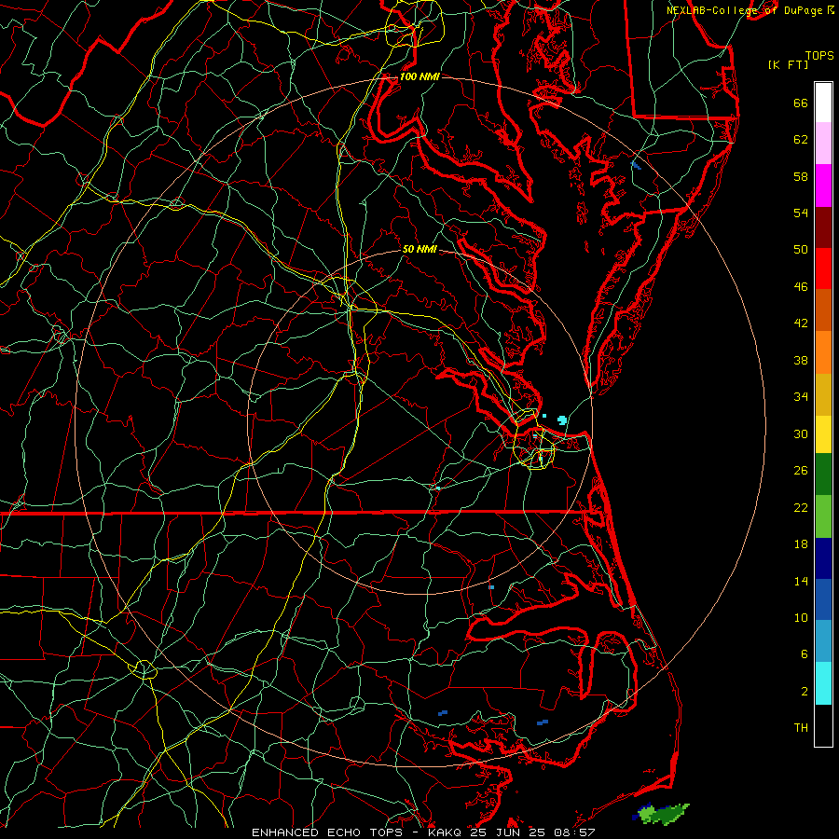Click the dark green legend swatch
Image resolution: width=839 pixels, height=839 pixels.
click(823, 475)
